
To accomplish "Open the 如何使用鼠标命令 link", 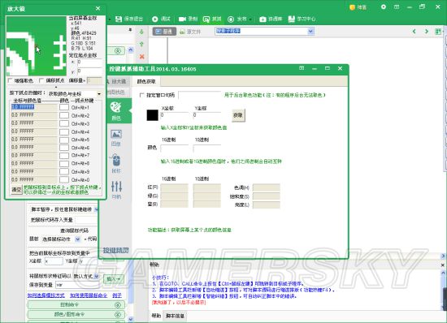I will (89, 295).
